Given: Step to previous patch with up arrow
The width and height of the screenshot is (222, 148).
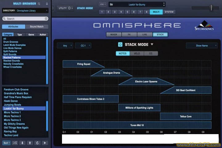Looking at the screenshot, I should point(30,143).
